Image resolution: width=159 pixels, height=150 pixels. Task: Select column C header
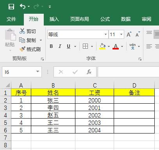(x=95, y=85)
